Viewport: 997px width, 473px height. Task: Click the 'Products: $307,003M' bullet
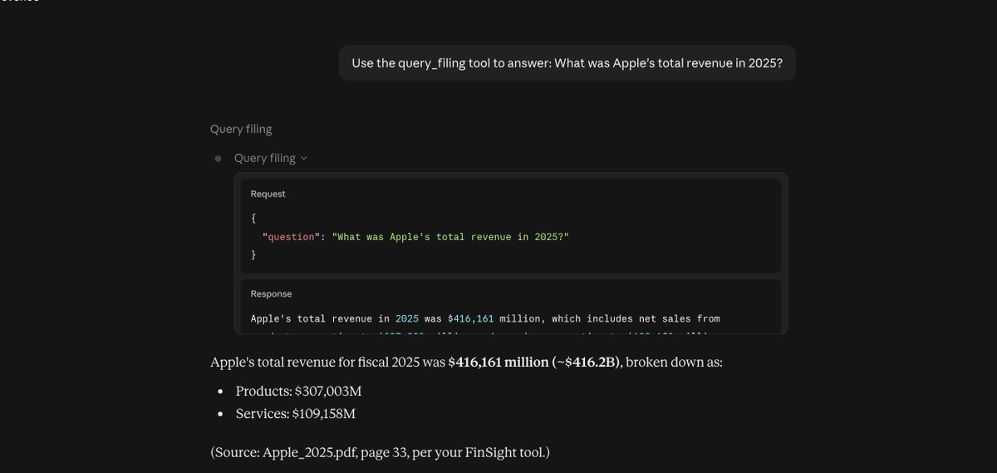tap(298, 391)
